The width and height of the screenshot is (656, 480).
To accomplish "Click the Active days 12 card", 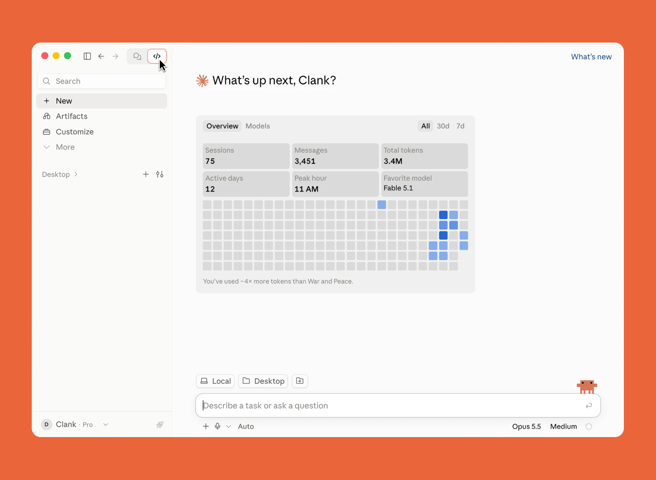I will [246, 184].
